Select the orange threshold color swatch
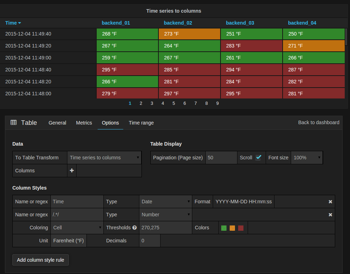 click(233, 228)
